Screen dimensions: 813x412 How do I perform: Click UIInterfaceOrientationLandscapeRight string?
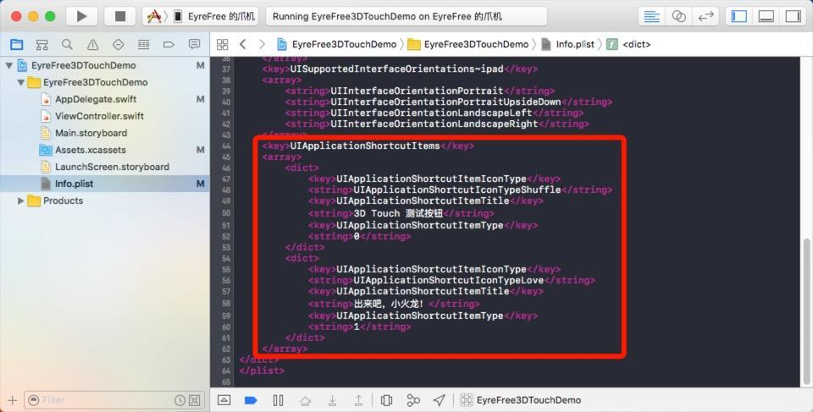tap(434, 124)
